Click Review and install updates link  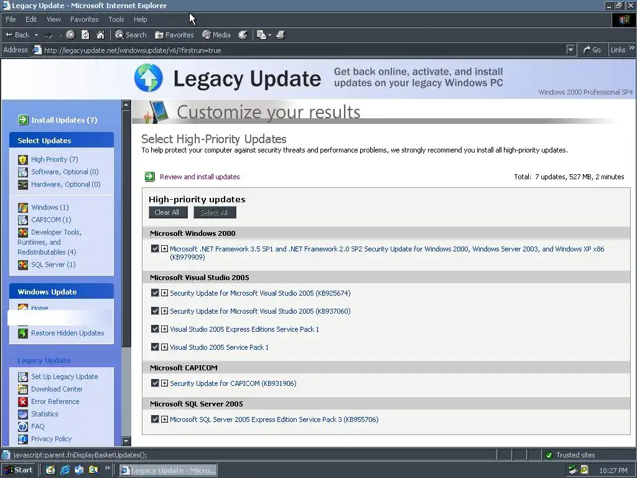coord(200,177)
